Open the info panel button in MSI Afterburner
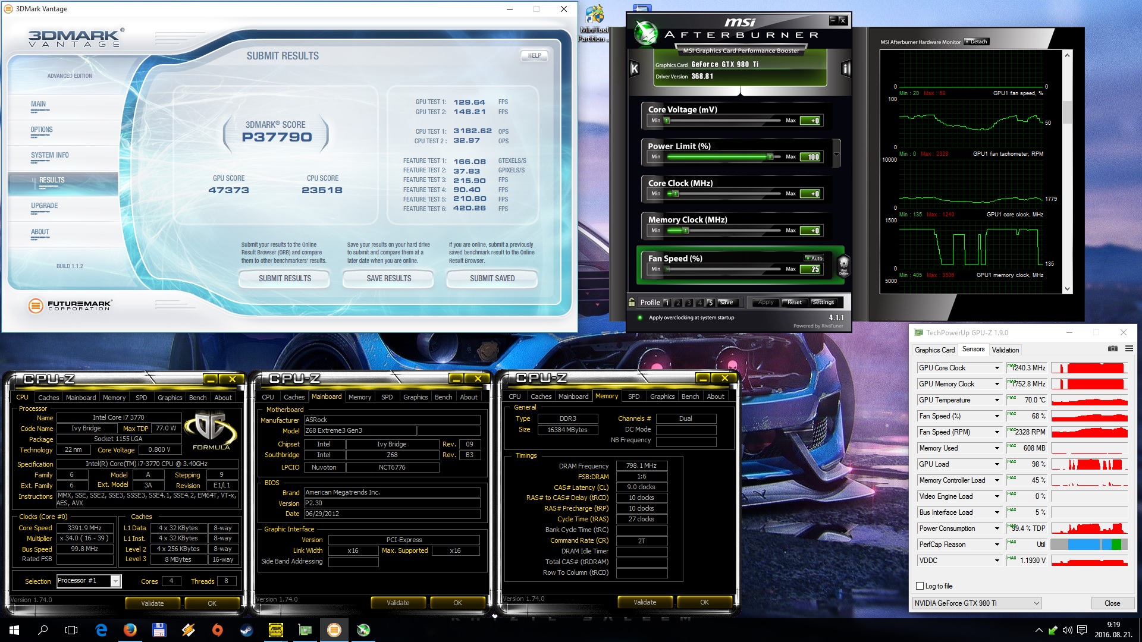The image size is (1142, 642). pos(845,68)
